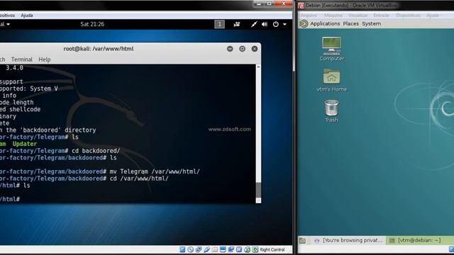
Task: Click the terminal scrollbar down arrow
Action: coord(258,200)
